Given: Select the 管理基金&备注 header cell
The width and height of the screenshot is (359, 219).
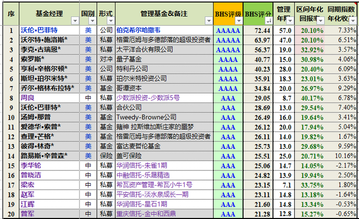Looking at the screenshot, I should coord(164,14).
